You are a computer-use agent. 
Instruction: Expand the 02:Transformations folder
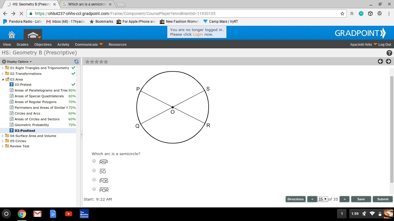(3, 74)
